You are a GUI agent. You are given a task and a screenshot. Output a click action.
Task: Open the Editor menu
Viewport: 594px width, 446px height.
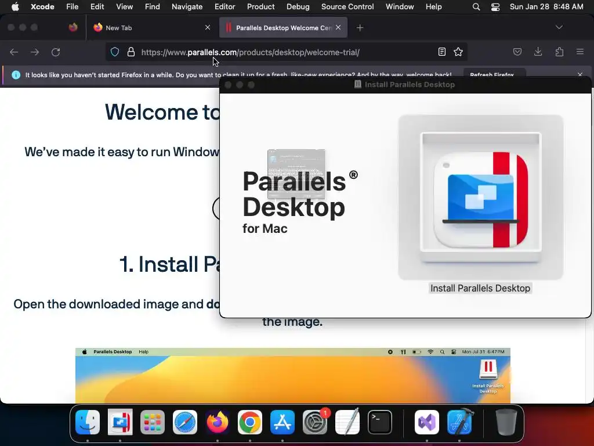tap(224, 7)
